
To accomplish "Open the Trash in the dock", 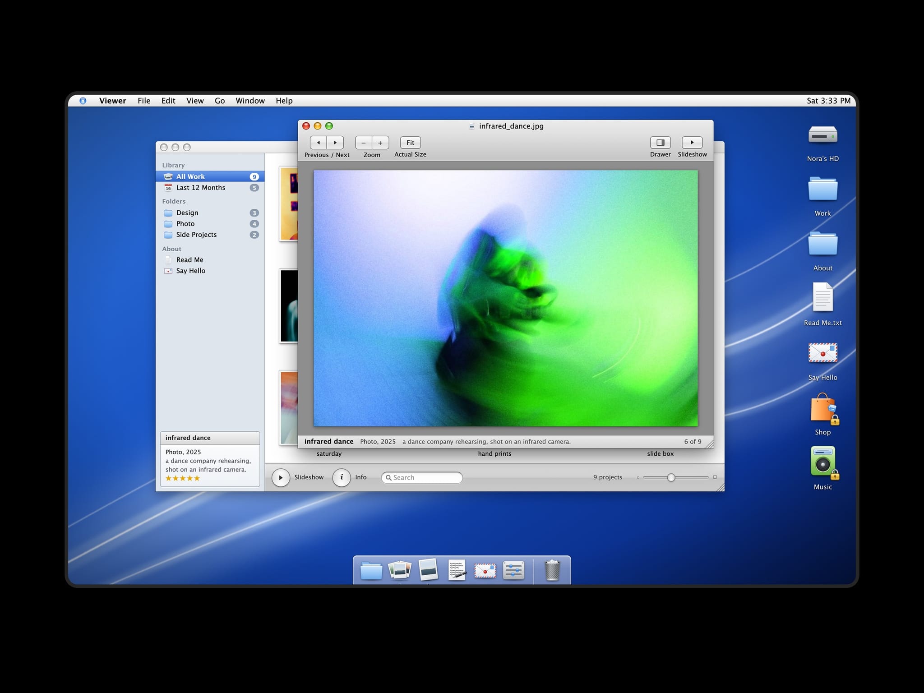I will 552,570.
